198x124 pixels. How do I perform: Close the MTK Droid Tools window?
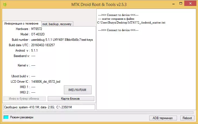[x=190, y=4]
